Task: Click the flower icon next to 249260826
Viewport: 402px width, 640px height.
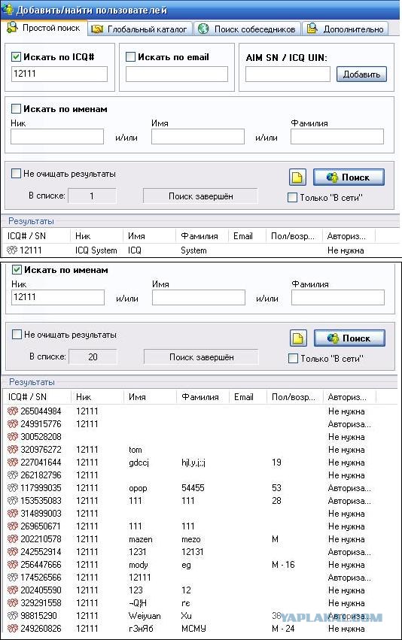Action: (13, 629)
